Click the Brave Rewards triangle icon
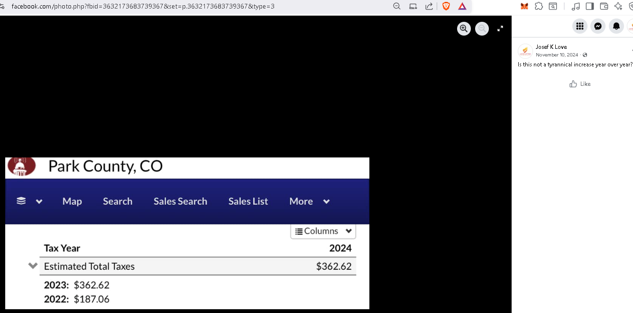The height and width of the screenshot is (313, 633). pyautogui.click(x=462, y=6)
